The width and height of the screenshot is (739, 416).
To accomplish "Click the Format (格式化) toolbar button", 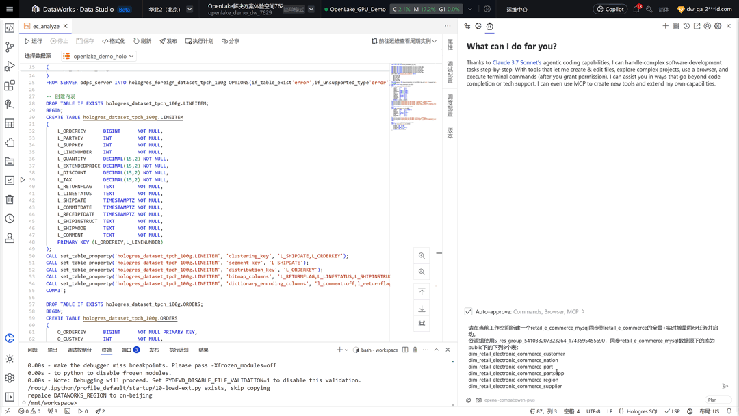I will tap(114, 41).
